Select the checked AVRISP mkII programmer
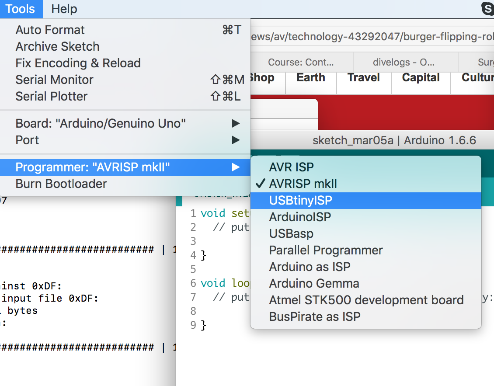The height and width of the screenshot is (386, 494). point(303,184)
